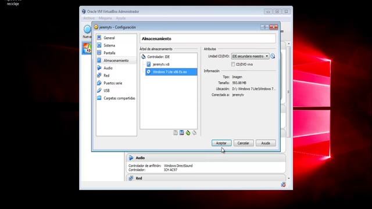Click the 593.88 MB size value
Screen dimensions: 372x209
coord(239,83)
